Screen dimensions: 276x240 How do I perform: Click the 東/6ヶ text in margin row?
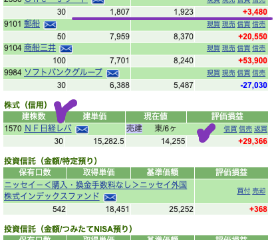(165, 129)
